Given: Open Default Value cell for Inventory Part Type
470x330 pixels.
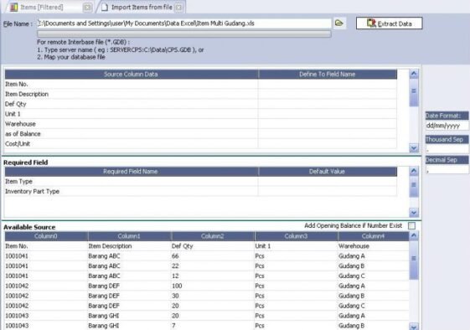Looking at the screenshot, I should (x=328, y=191).
